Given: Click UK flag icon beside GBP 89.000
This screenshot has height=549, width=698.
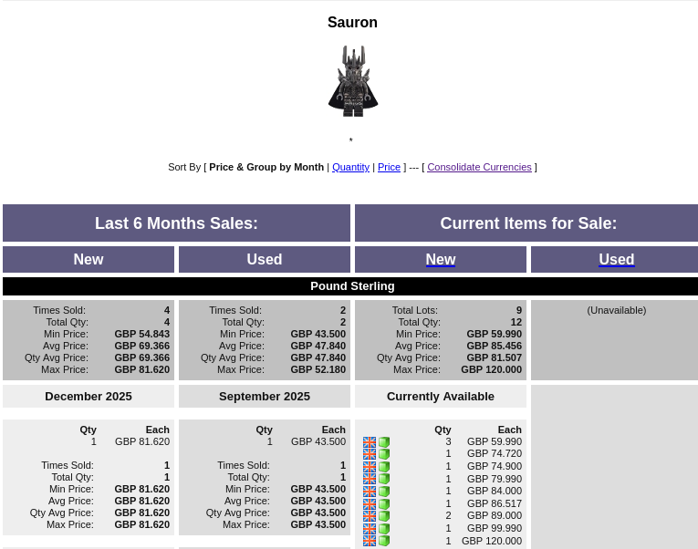Looking at the screenshot, I should coord(369,515).
